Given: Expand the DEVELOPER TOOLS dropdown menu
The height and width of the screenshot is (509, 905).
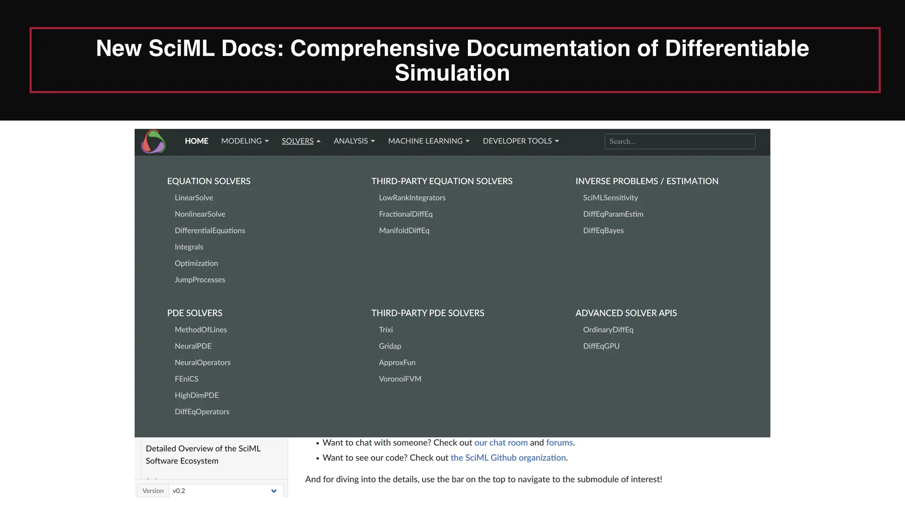Looking at the screenshot, I should click(521, 141).
